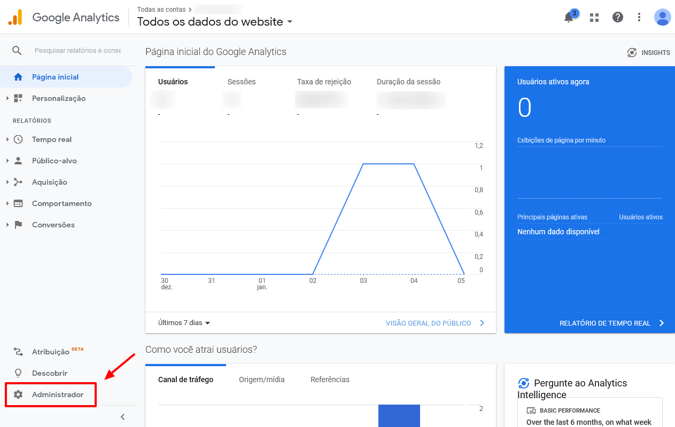The image size is (675, 427).
Task: Click the search magnifier icon
Action: (x=17, y=50)
